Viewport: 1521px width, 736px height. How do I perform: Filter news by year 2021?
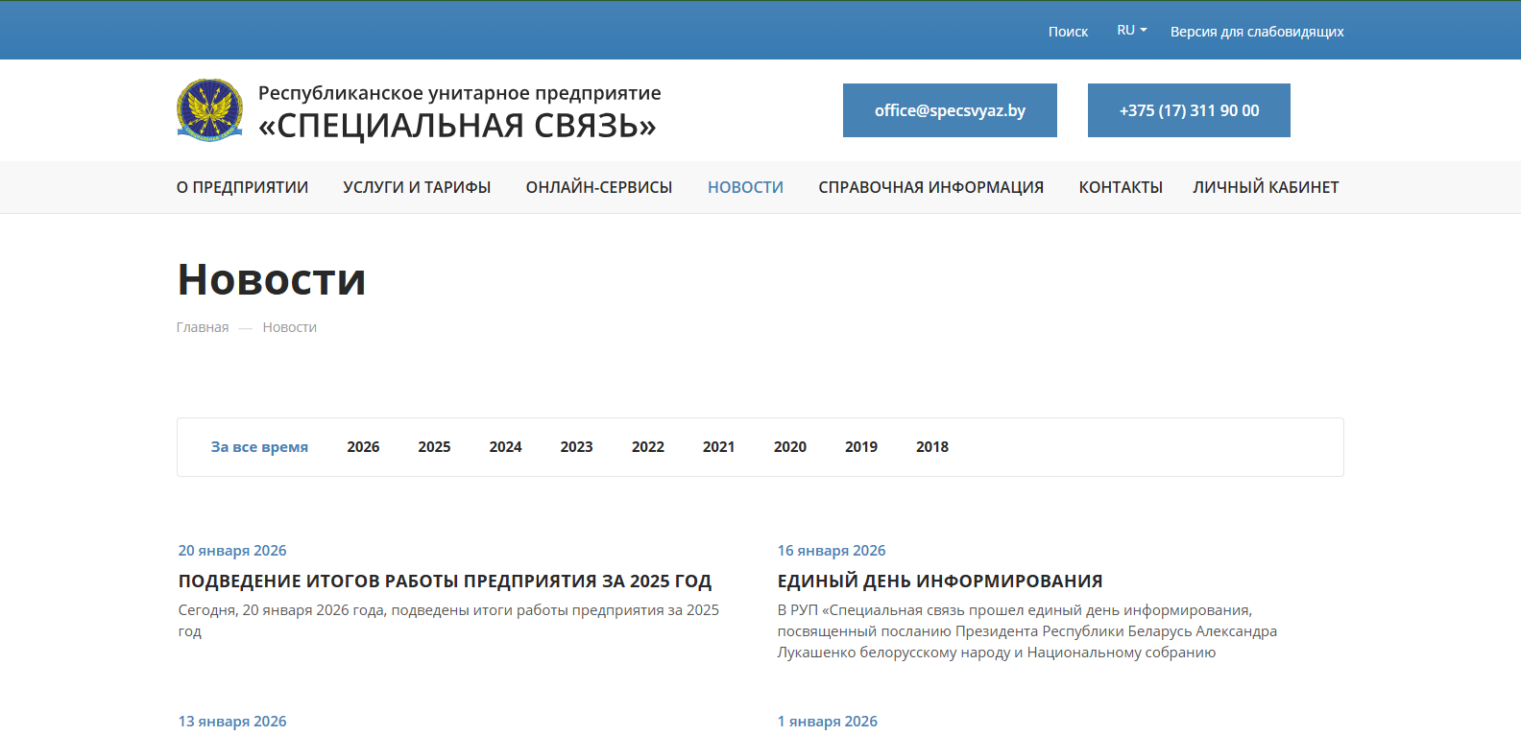[x=718, y=447]
